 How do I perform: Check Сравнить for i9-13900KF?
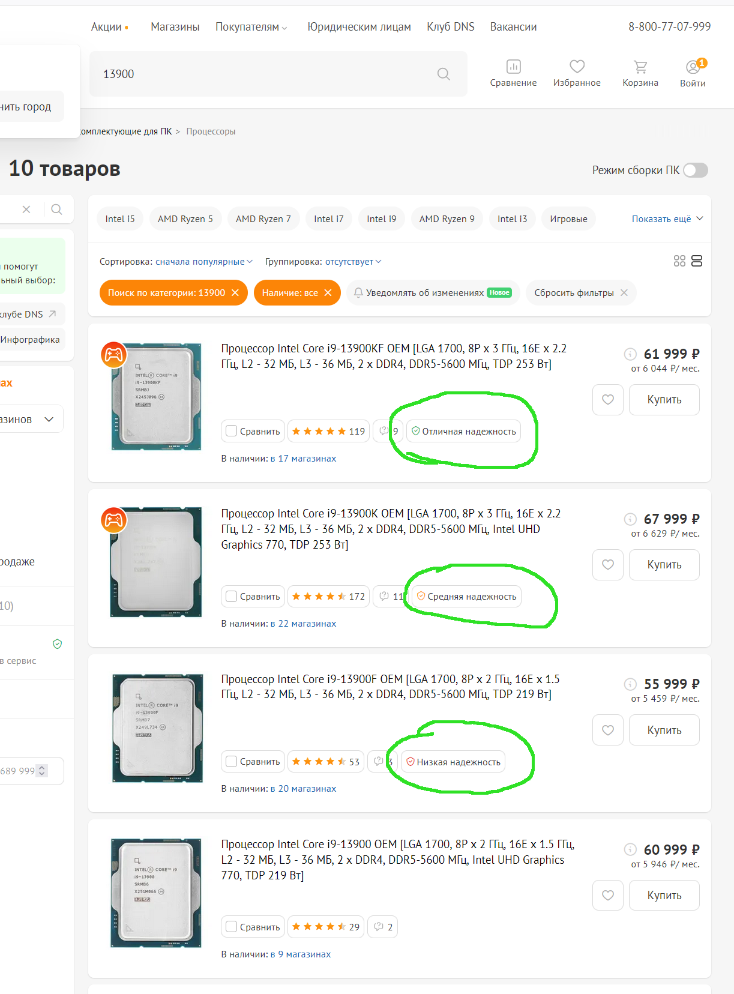click(x=231, y=430)
